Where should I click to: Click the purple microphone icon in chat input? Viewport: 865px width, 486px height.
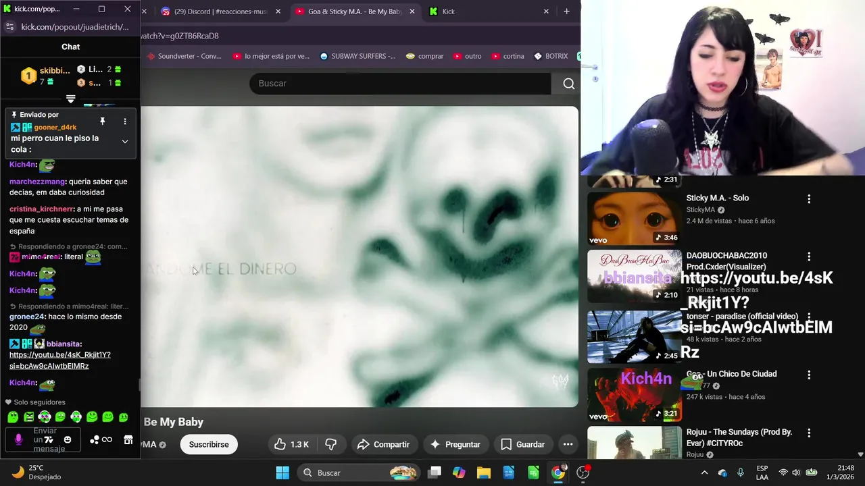pyautogui.click(x=18, y=439)
